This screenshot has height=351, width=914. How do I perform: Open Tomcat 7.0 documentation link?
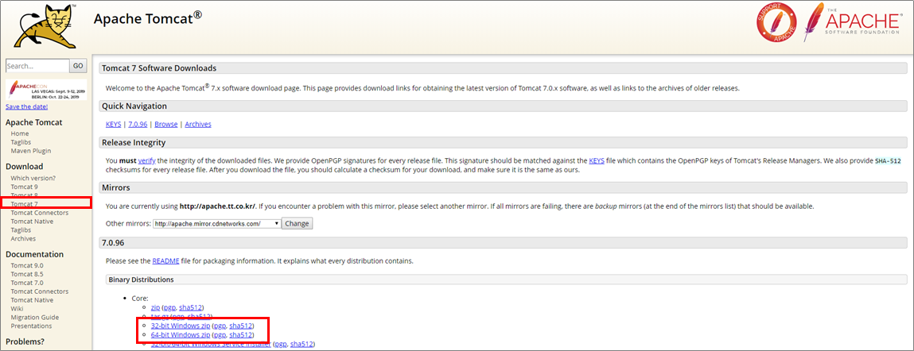[27, 283]
